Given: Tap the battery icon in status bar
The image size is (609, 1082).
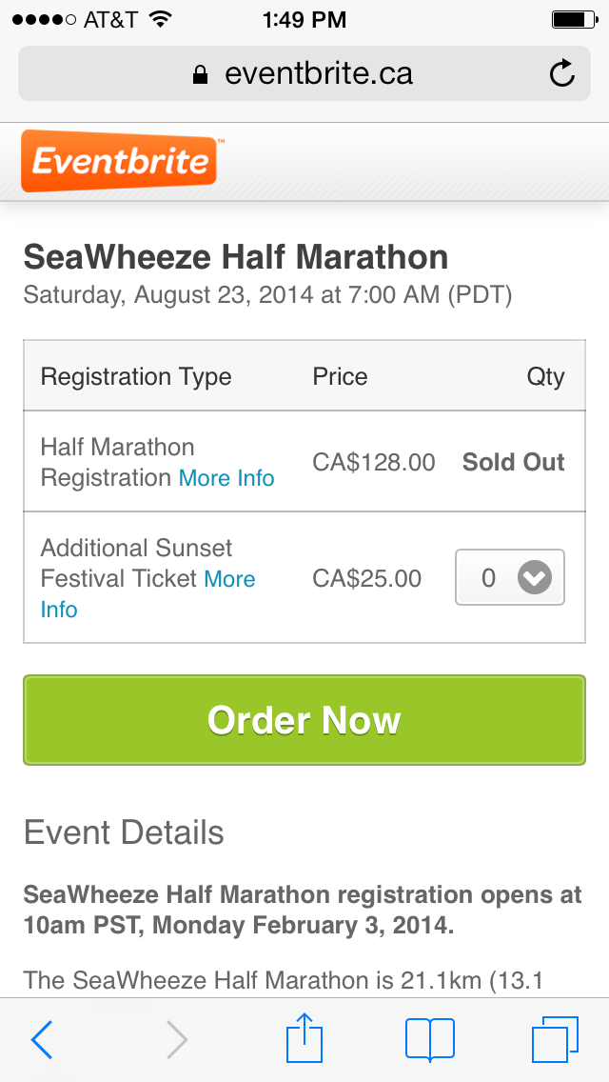Looking at the screenshot, I should pyautogui.click(x=572, y=19).
